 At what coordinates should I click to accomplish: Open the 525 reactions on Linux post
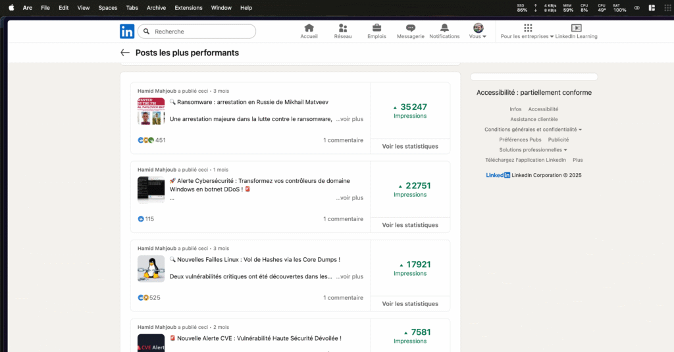tap(149, 297)
